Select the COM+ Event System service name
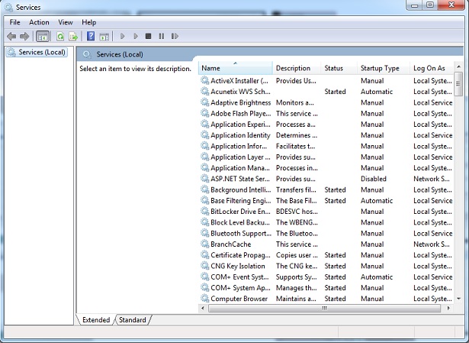 click(239, 277)
